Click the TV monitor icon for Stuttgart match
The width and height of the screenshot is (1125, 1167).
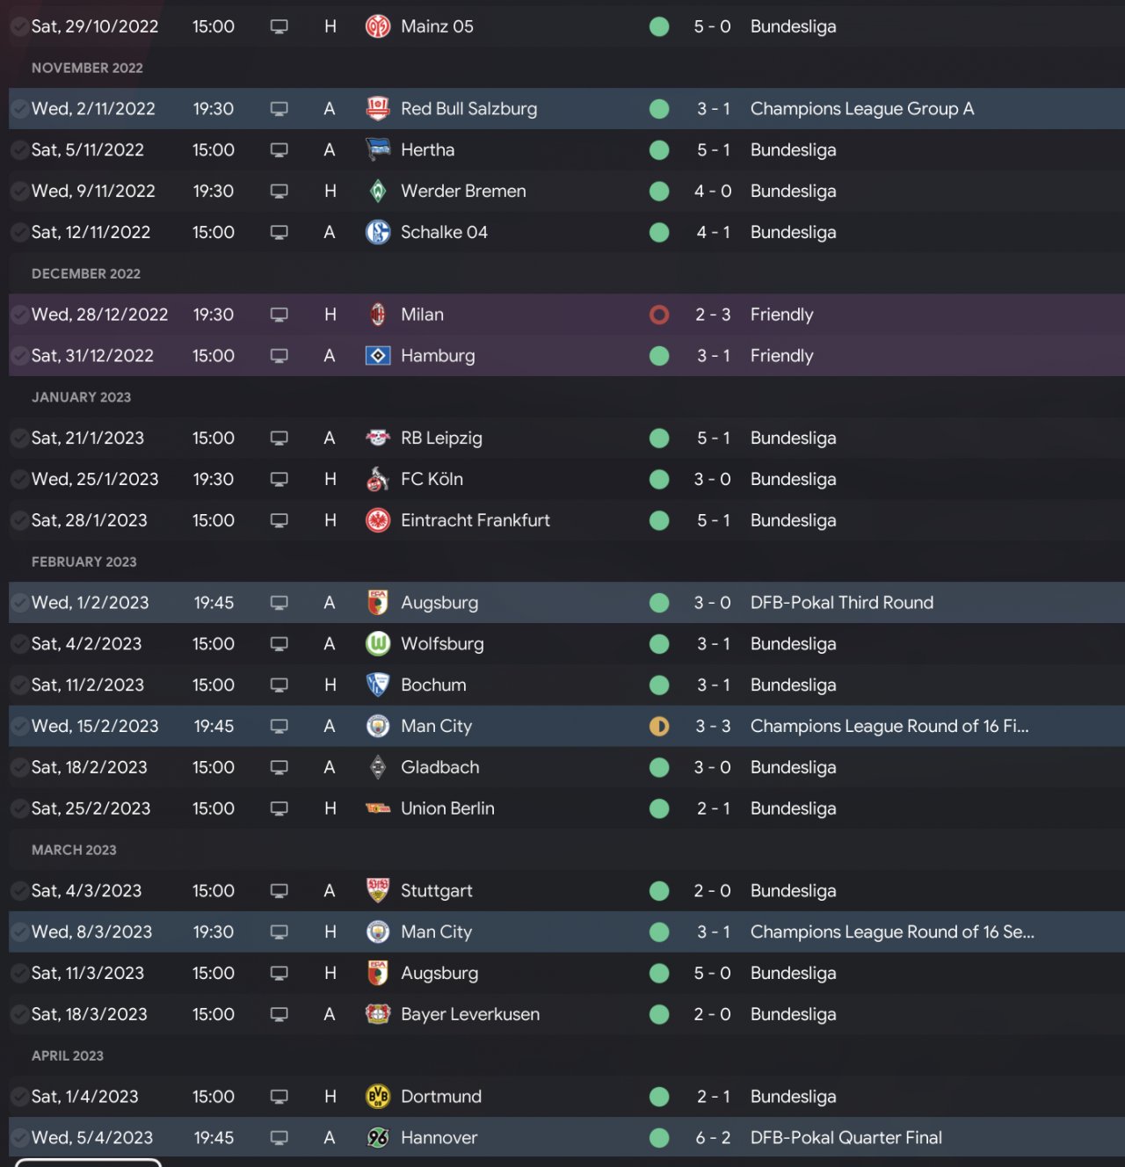point(279,891)
